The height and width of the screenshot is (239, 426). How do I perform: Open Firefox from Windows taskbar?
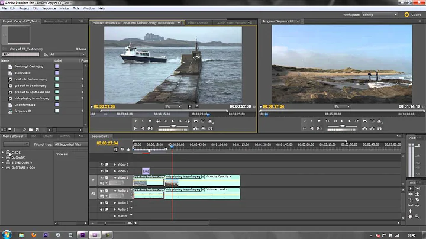tap(34, 235)
